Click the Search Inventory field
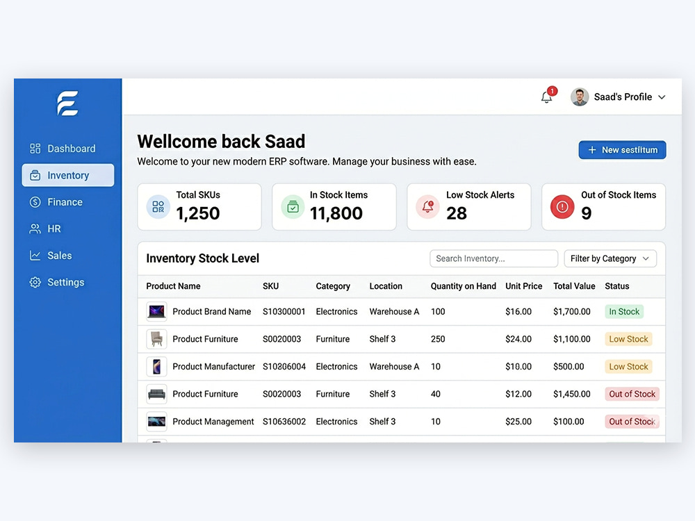Viewport: 695px width, 521px height. [493, 258]
